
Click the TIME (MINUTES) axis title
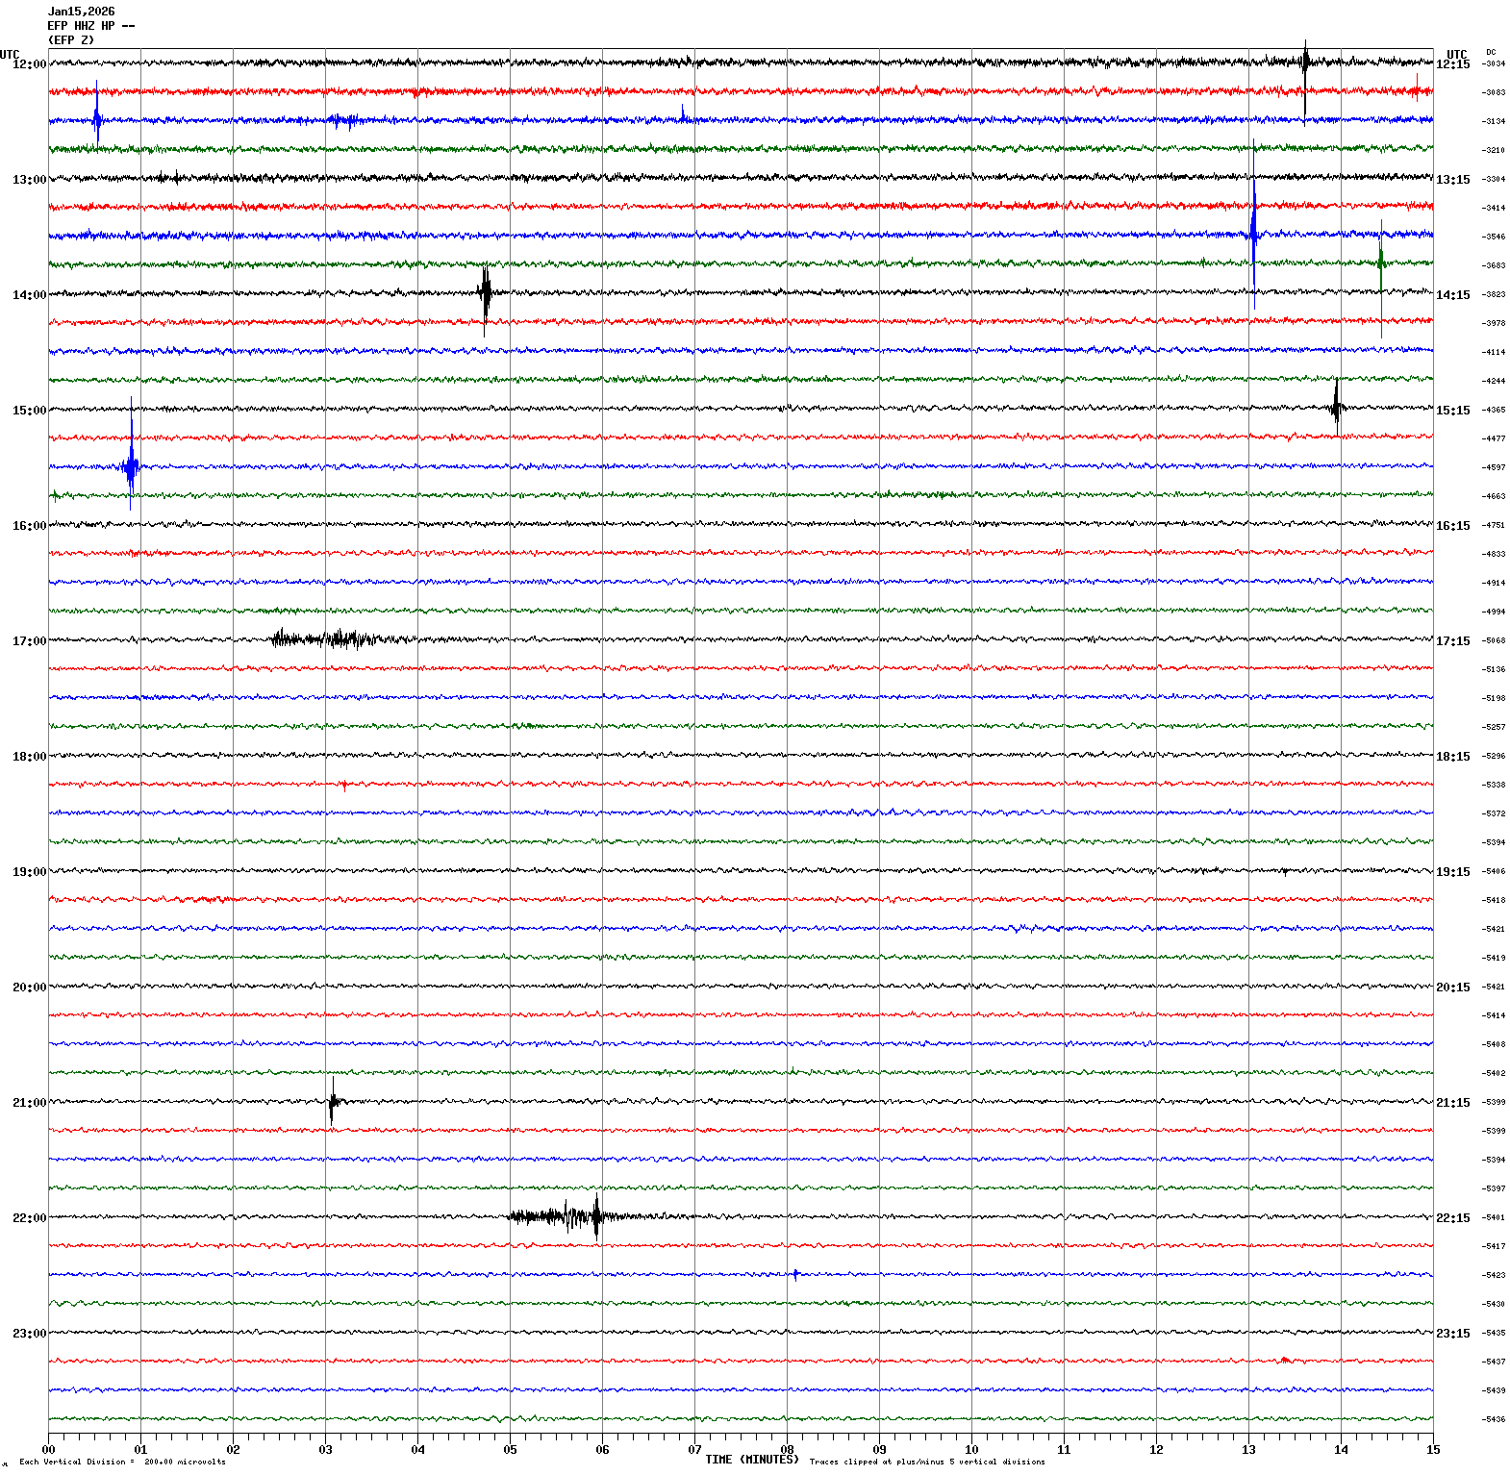coord(751,1460)
